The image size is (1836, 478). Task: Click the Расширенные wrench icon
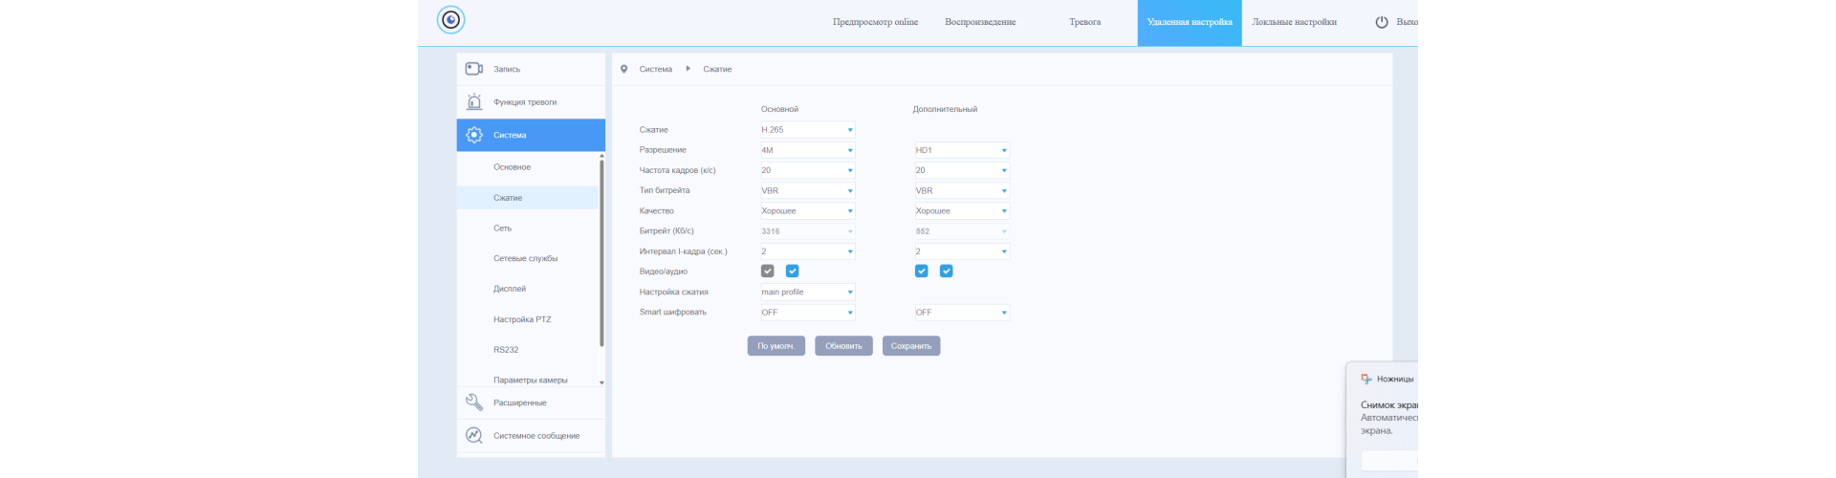(473, 402)
